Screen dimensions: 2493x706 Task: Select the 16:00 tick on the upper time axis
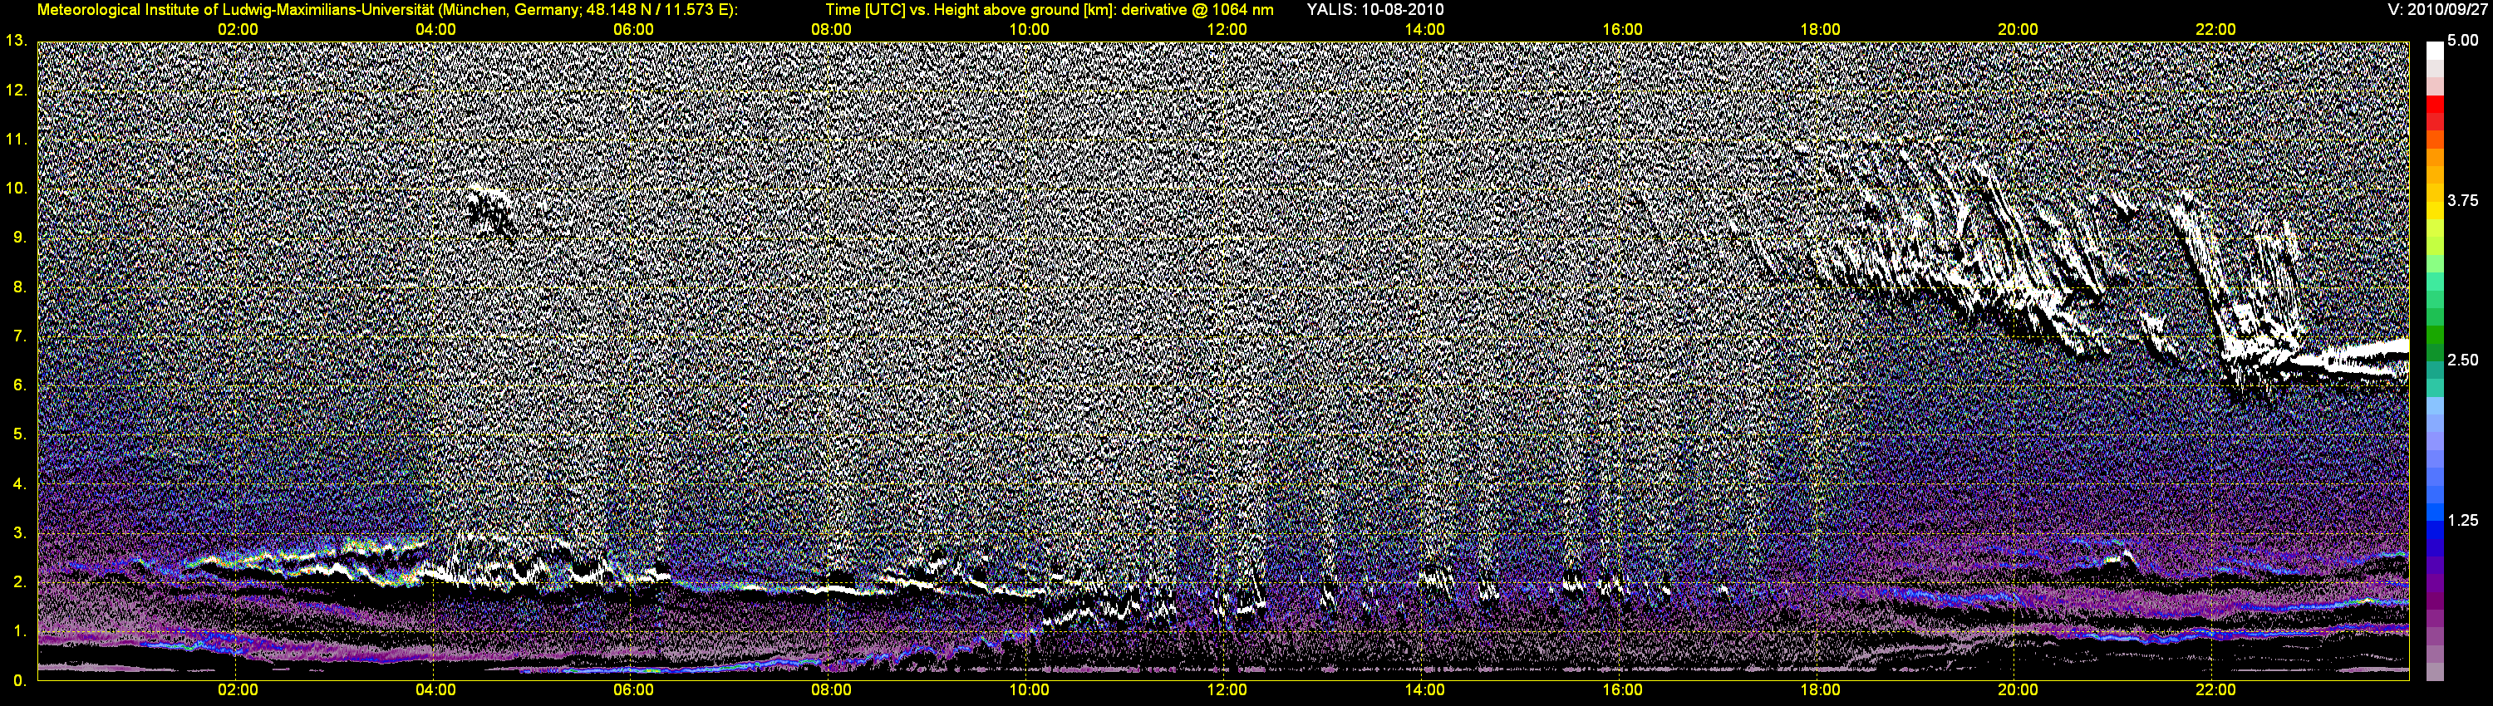tap(1622, 29)
